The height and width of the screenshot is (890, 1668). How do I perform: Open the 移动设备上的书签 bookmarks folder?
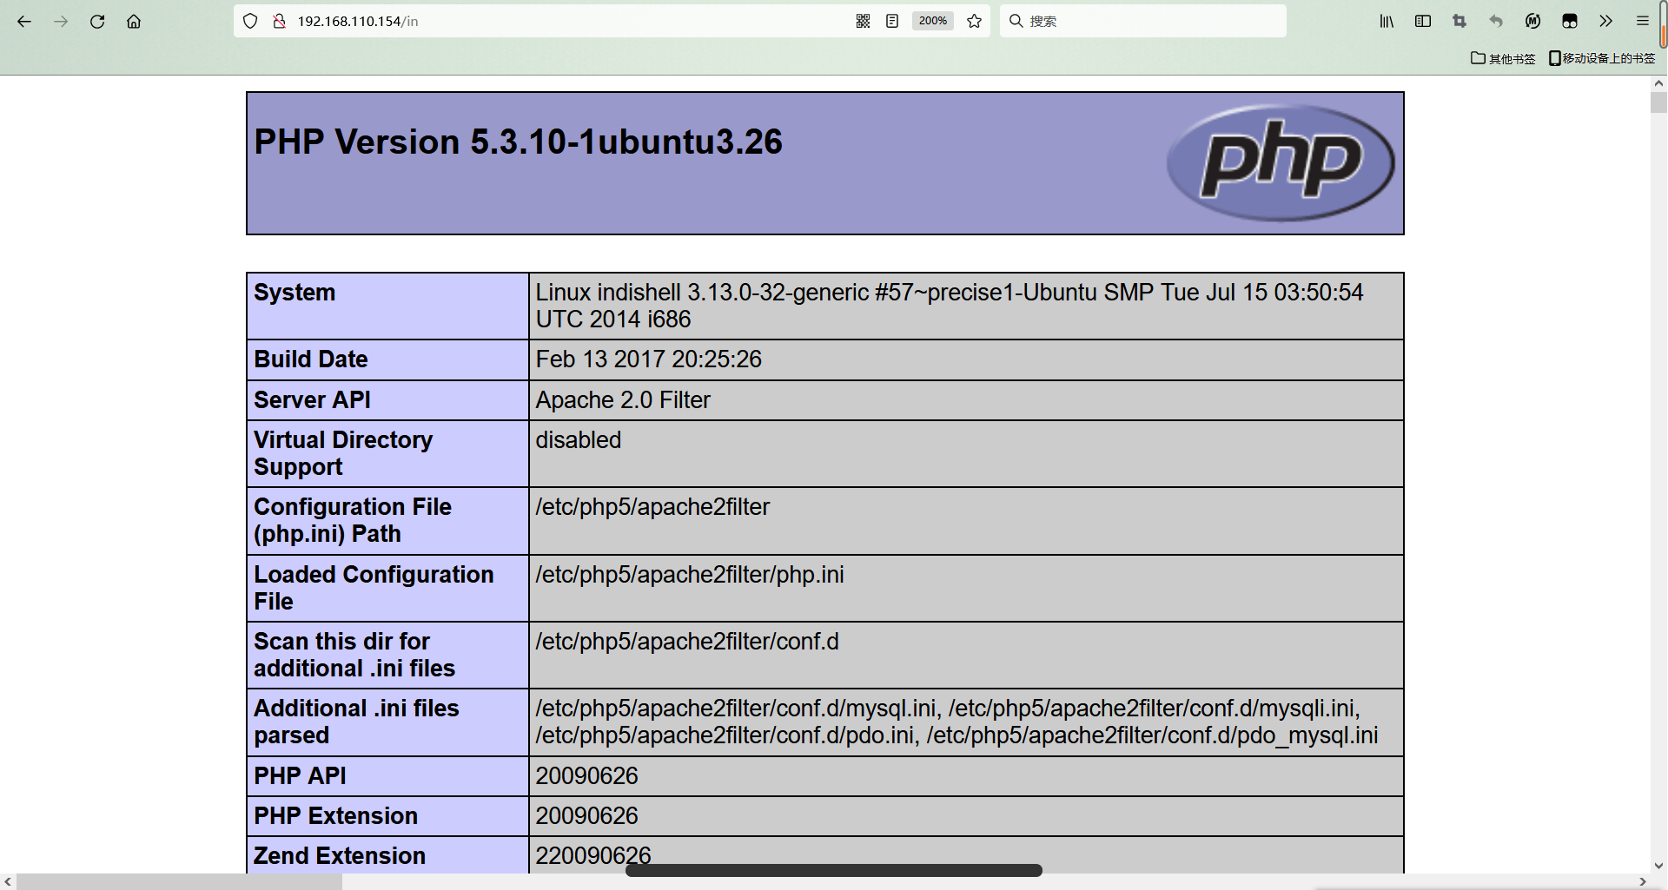tap(1602, 58)
